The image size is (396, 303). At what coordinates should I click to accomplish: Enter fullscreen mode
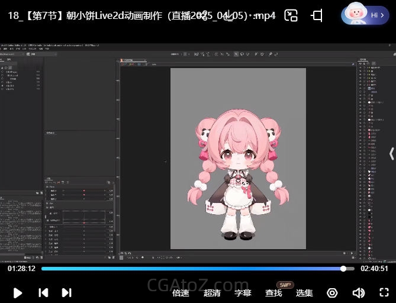[x=384, y=293]
